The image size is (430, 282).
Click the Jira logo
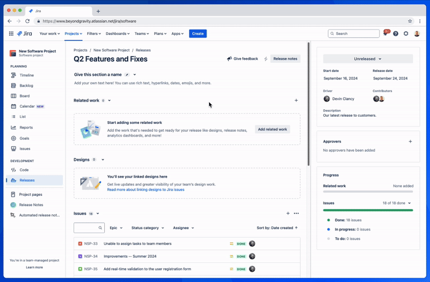click(x=24, y=33)
